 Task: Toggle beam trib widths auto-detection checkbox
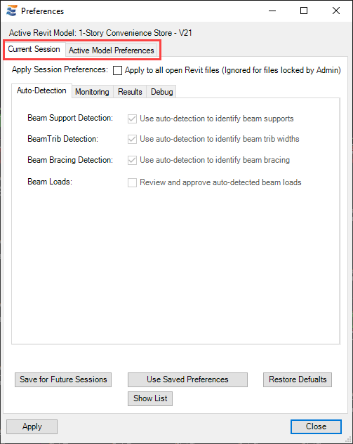(132, 139)
